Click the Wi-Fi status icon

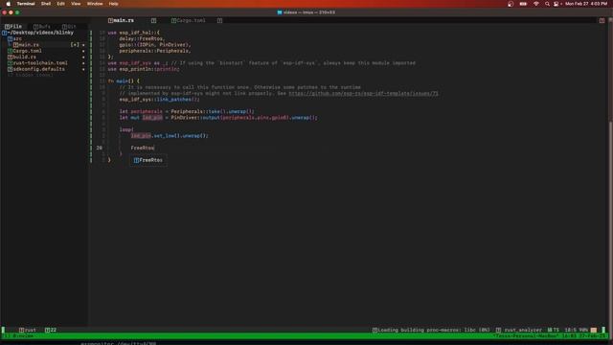(536, 4)
